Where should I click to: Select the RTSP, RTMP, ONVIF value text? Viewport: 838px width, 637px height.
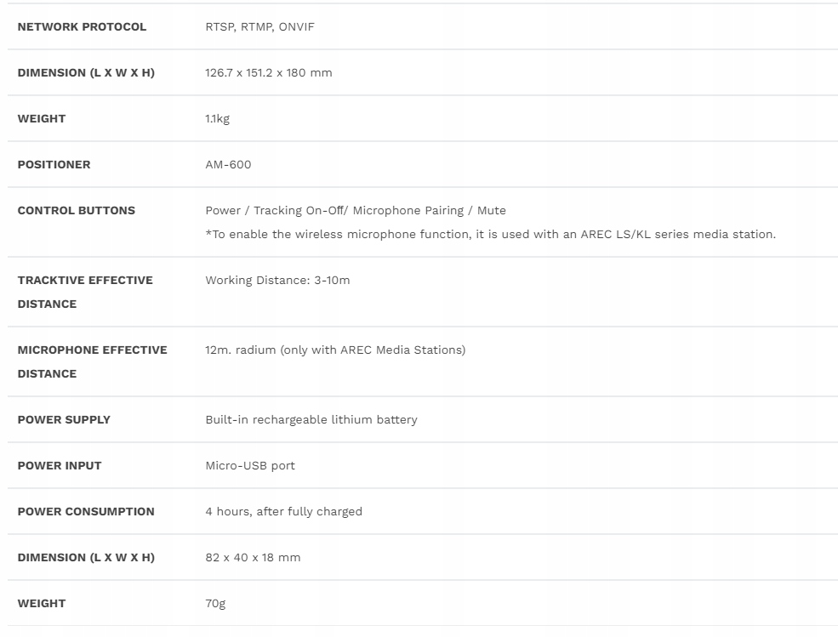(x=259, y=26)
